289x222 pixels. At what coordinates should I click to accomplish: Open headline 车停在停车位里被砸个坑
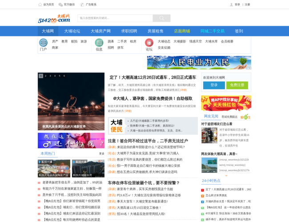pyautogui.click(x=144, y=183)
